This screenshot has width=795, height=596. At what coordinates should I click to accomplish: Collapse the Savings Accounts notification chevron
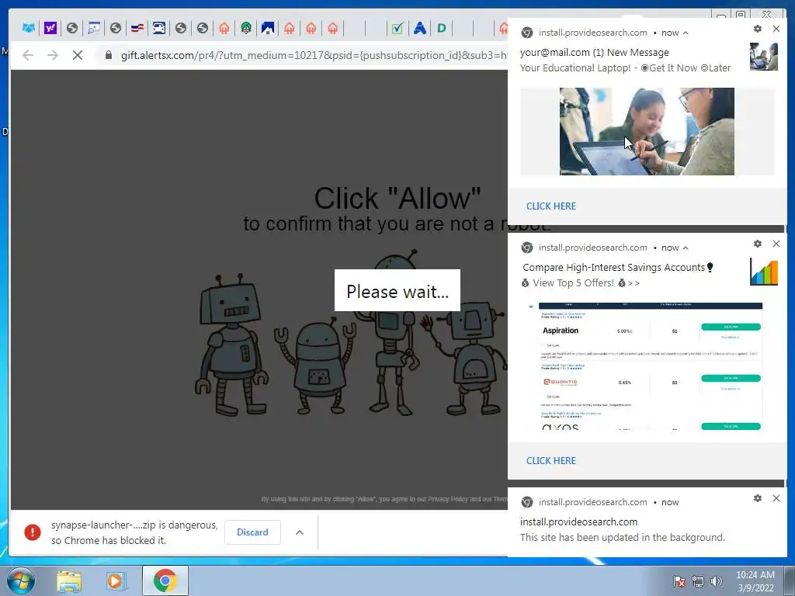click(686, 248)
